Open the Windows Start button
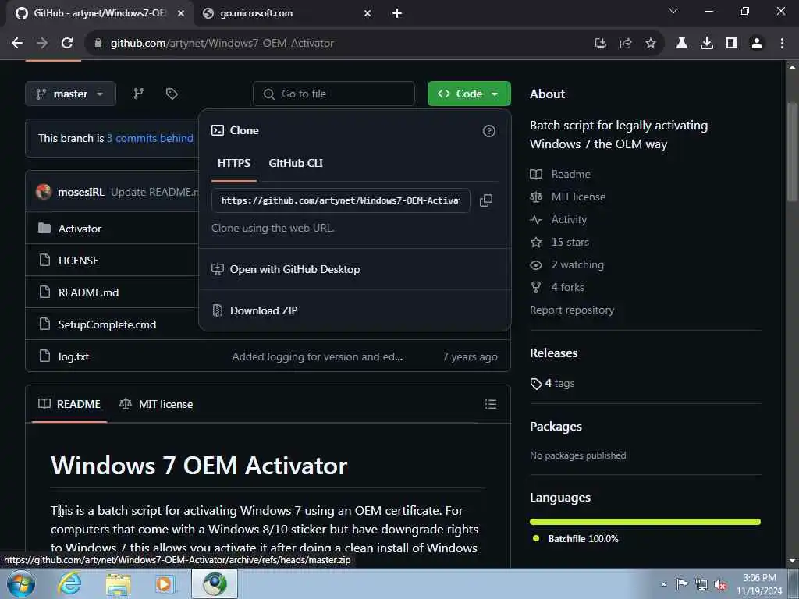 [x=20, y=583]
